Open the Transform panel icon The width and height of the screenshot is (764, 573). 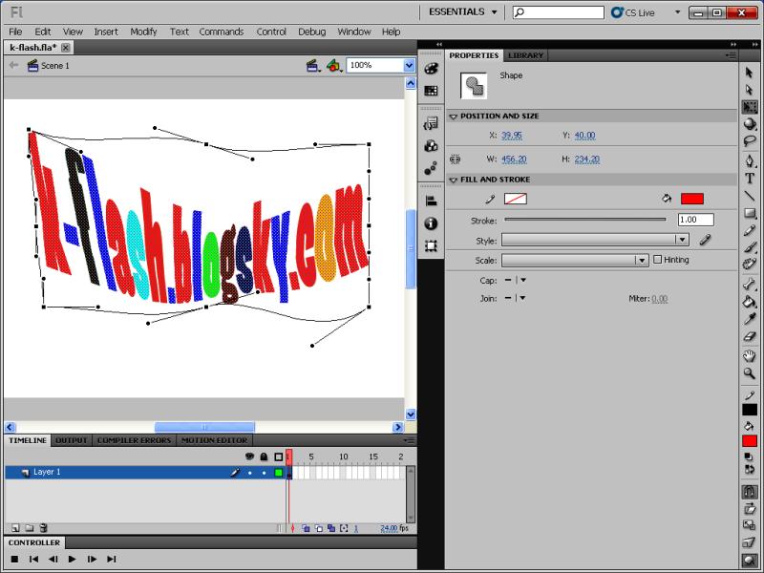pos(432,245)
